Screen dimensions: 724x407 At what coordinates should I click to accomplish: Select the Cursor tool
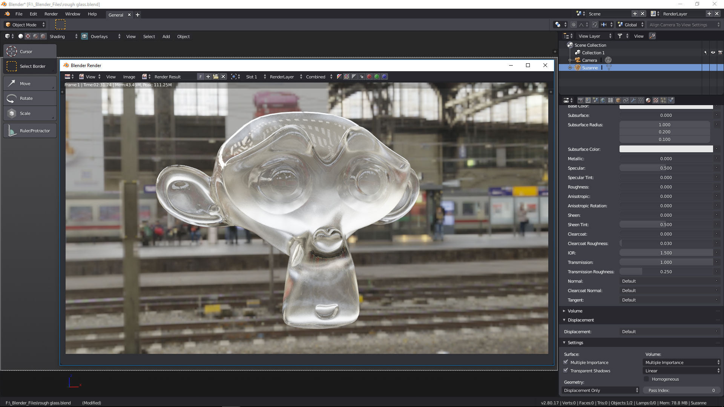click(x=30, y=51)
